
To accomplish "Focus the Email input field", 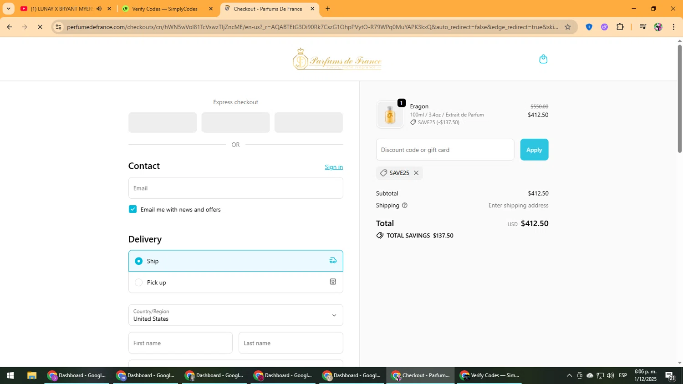I will [x=235, y=188].
